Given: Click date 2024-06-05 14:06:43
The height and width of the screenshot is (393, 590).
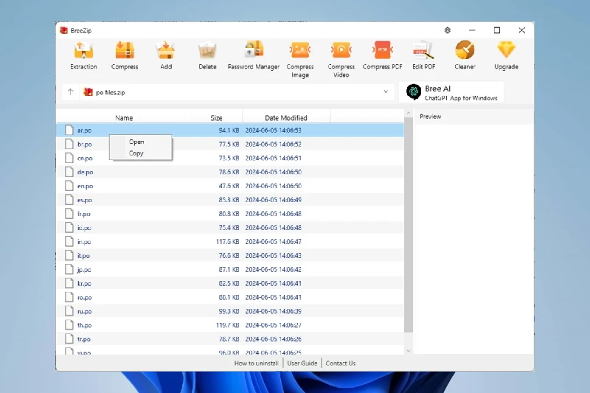Looking at the screenshot, I should click(x=273, y=255).
